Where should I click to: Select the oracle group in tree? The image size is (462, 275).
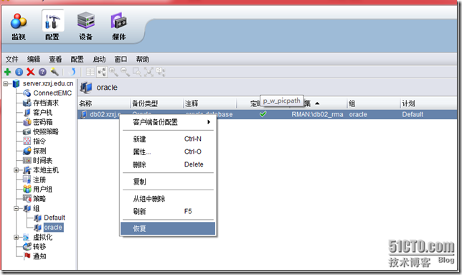coord(53,228)
